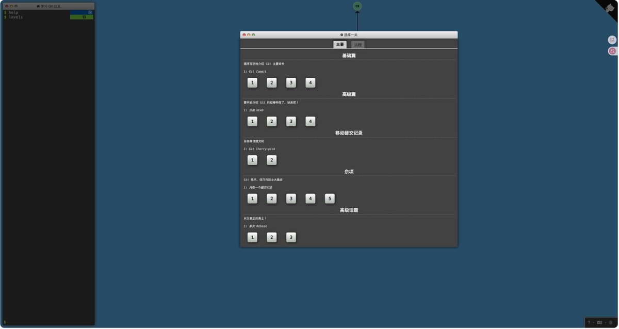Screen dimensions: 619x329
Task: Click the 高级话题 section heading
Action: coord(349,210)
